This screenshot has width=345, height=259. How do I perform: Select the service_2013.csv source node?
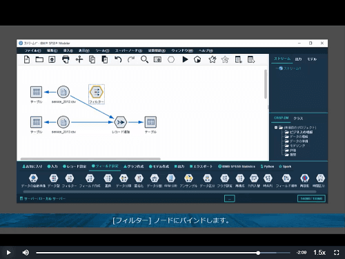63,122
